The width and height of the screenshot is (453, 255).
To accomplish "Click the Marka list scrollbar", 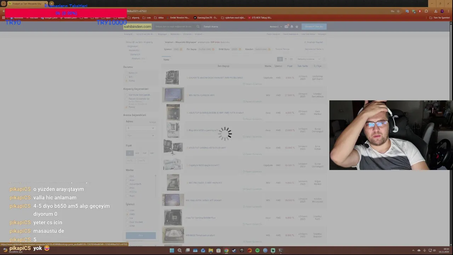I will [x=155, y=186].
